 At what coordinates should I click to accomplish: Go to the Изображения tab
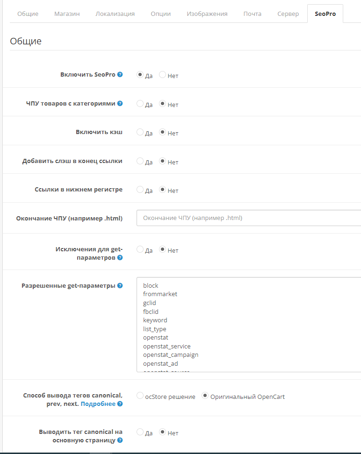(x=207, y=14)
